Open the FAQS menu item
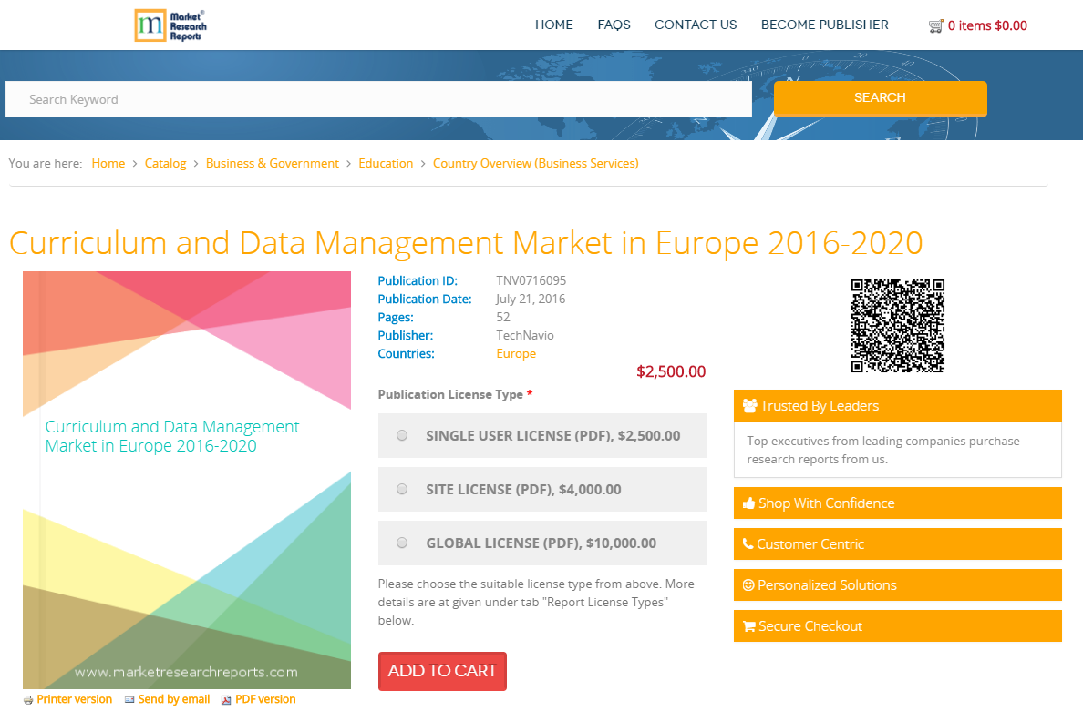This screenshot has height=711, width=1083. tap(614, 25)
